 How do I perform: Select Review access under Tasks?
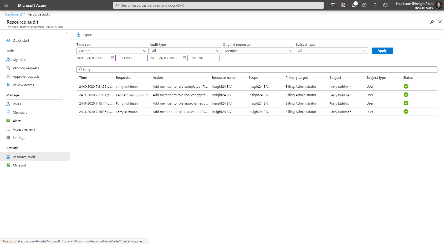pyautogui.click(x=23, y=85)
